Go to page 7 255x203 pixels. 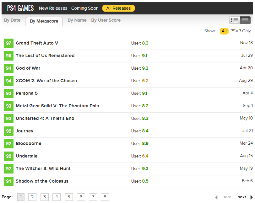[x=93, y=197]
